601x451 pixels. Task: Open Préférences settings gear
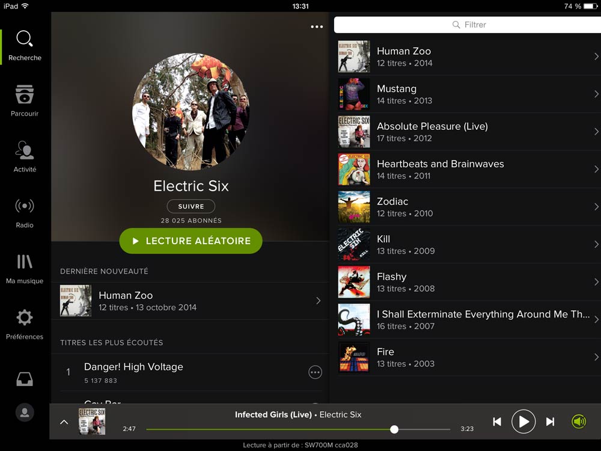[x=25, y=318]
